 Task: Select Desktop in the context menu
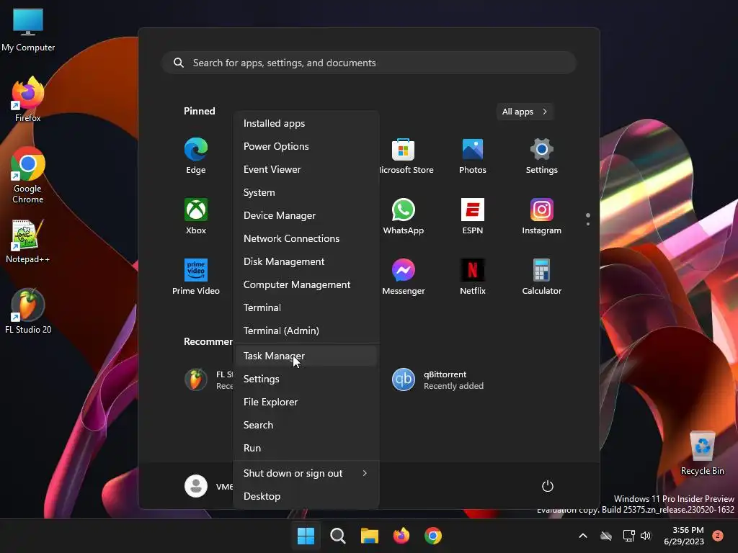tap(306, 497)
